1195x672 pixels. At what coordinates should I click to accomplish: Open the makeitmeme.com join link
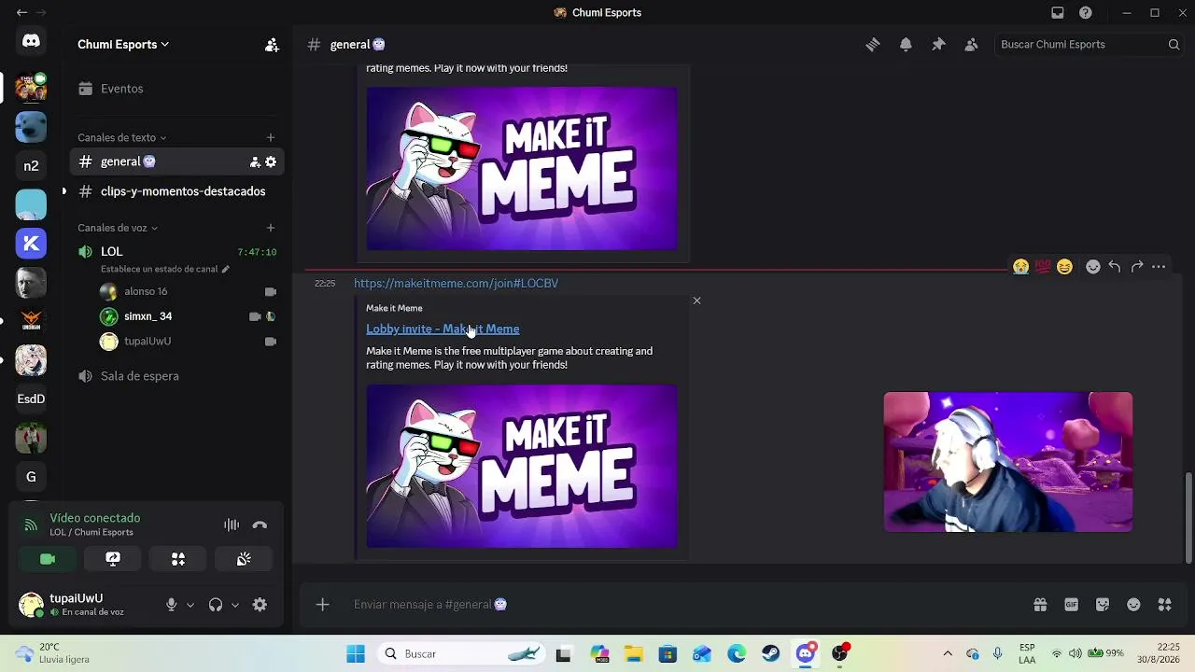(x=456, y=284)
